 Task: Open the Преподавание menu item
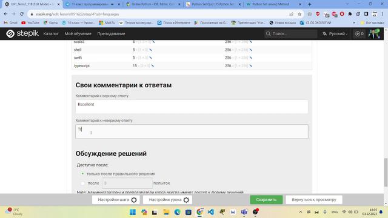111,34
